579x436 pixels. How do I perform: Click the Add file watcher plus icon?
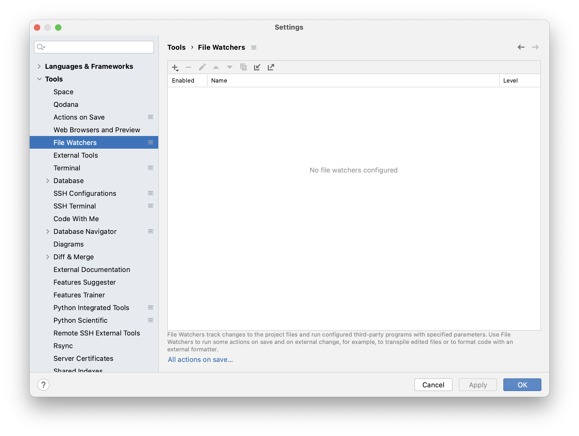coord(175,67)
